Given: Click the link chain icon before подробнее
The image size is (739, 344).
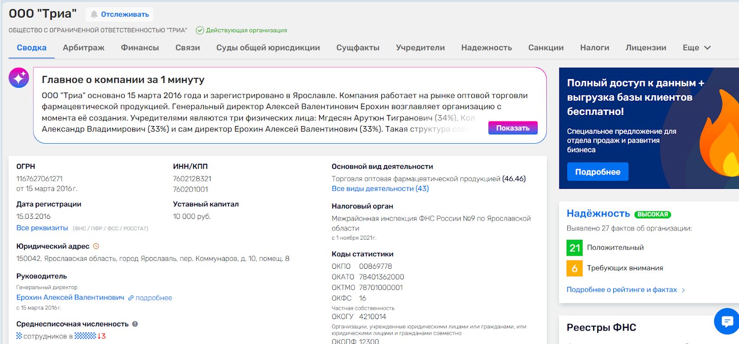Looking at the screenshot, I should click(x=131, y=298).
